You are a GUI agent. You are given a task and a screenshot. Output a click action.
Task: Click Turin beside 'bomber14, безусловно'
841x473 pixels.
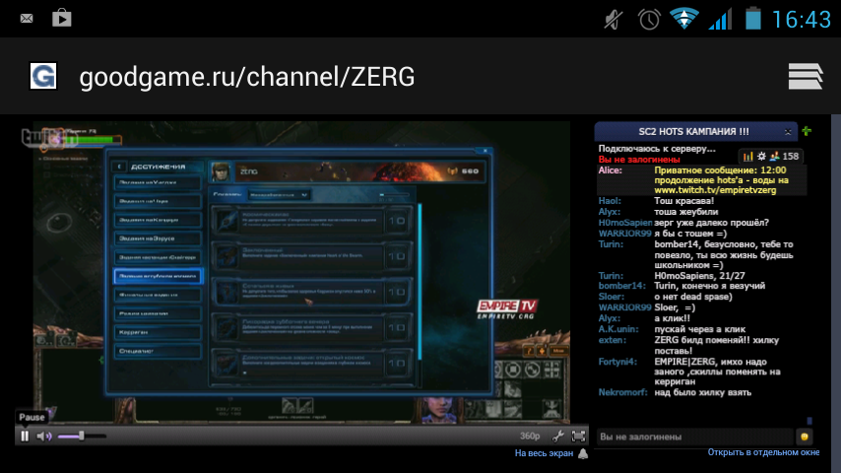[611, 244]
